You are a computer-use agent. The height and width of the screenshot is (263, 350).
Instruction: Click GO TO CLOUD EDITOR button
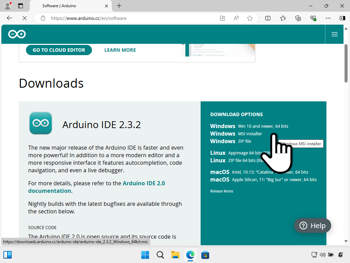click(x=59, y=50)
